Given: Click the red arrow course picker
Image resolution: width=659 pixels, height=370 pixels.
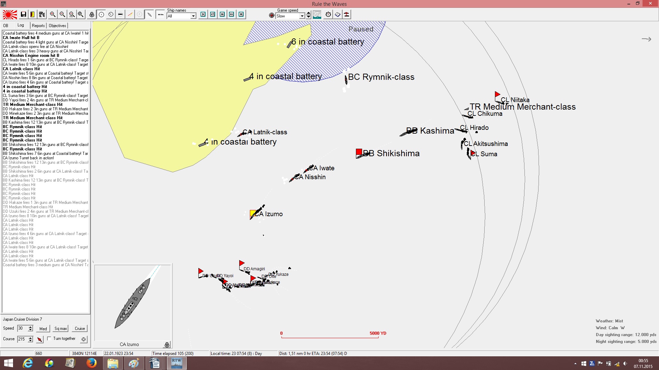Looking at the screenshot, I should [40, 340].
